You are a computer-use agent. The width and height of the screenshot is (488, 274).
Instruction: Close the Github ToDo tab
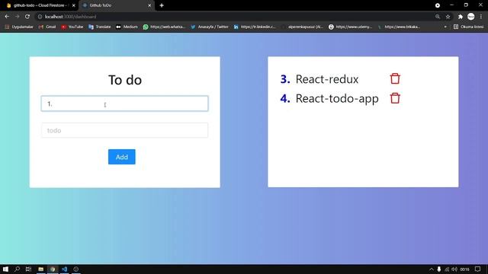pyautogui.click(x=149, y=5)
